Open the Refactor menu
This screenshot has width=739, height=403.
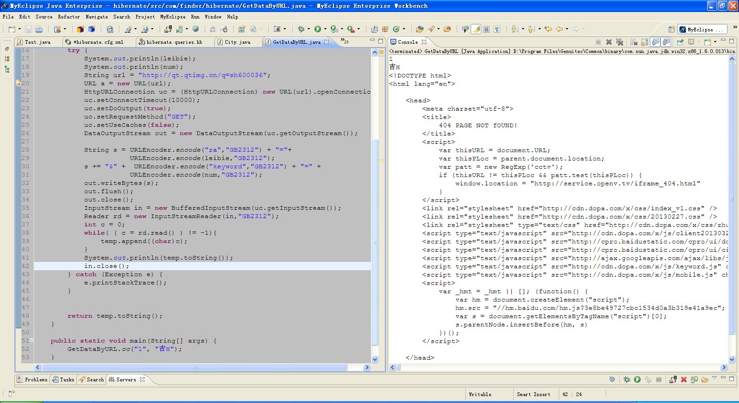coord(69,17)
